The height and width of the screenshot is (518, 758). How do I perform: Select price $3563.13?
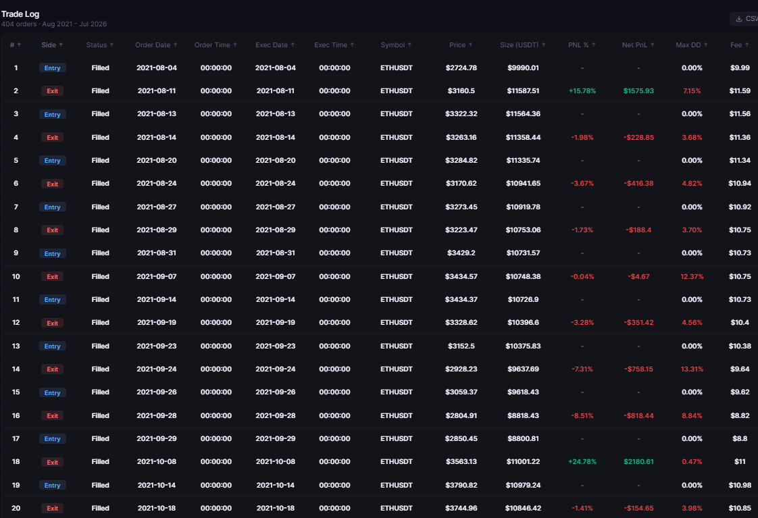461,461
